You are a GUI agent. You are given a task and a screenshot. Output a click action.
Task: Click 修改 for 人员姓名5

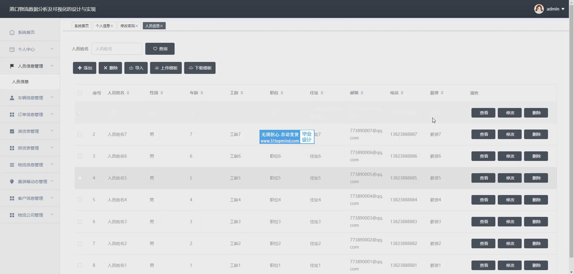click(x=510, y=178)
